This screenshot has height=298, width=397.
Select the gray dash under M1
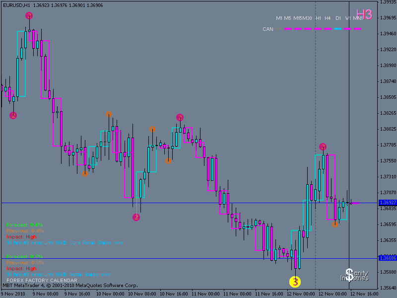(x=278, y=29)
